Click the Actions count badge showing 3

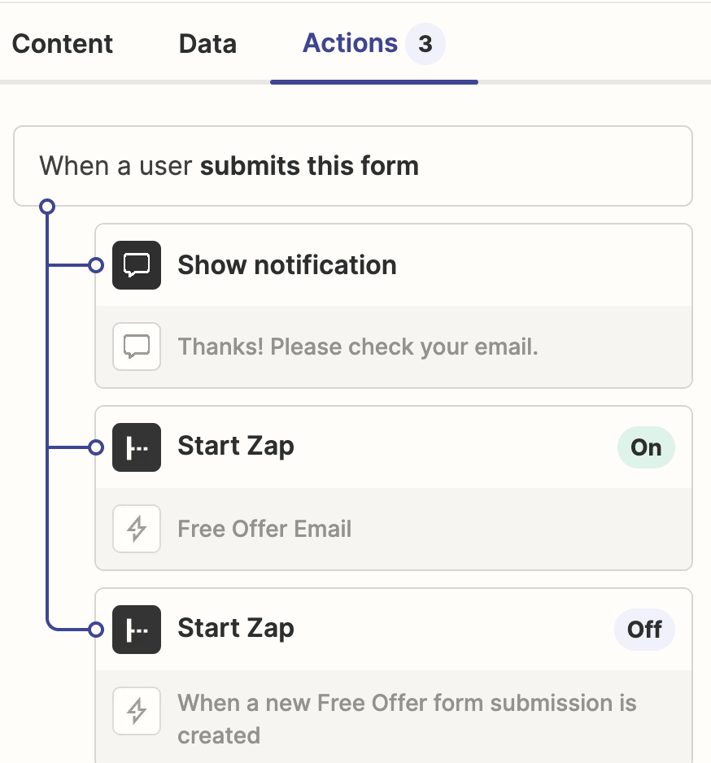pyautogui.click(x=425, y=43)
